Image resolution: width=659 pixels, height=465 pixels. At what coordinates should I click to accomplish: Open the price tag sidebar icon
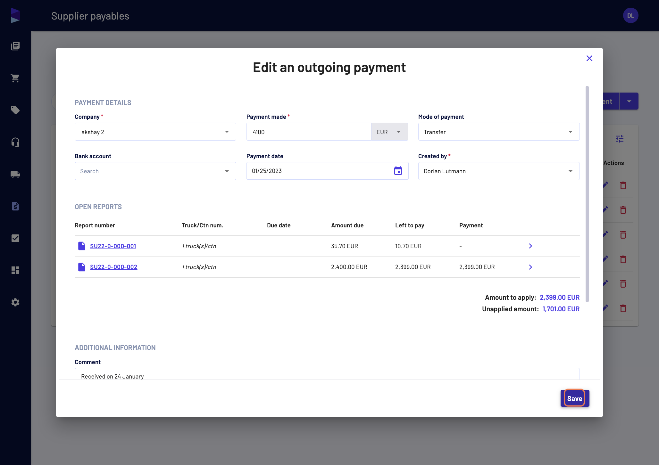pyautogui.click(x=15, y=110)
